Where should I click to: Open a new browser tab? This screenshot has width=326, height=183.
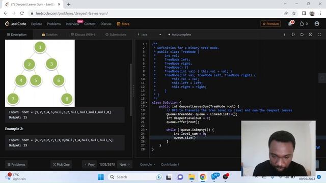[69, 4]
